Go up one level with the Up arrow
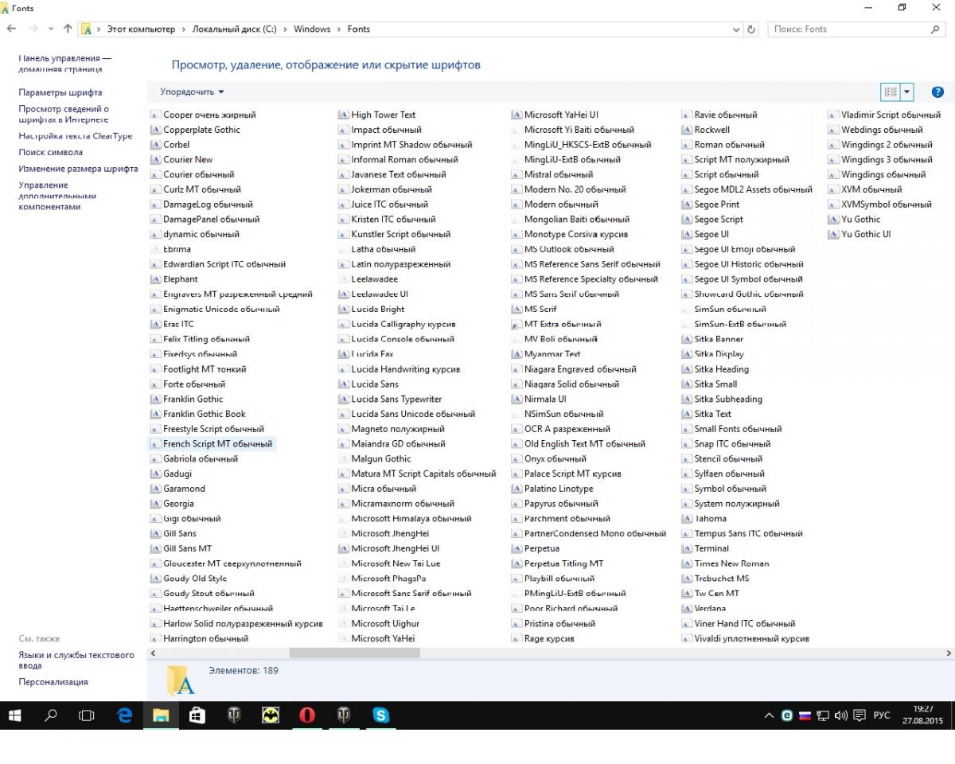 [x=68, y=29]
